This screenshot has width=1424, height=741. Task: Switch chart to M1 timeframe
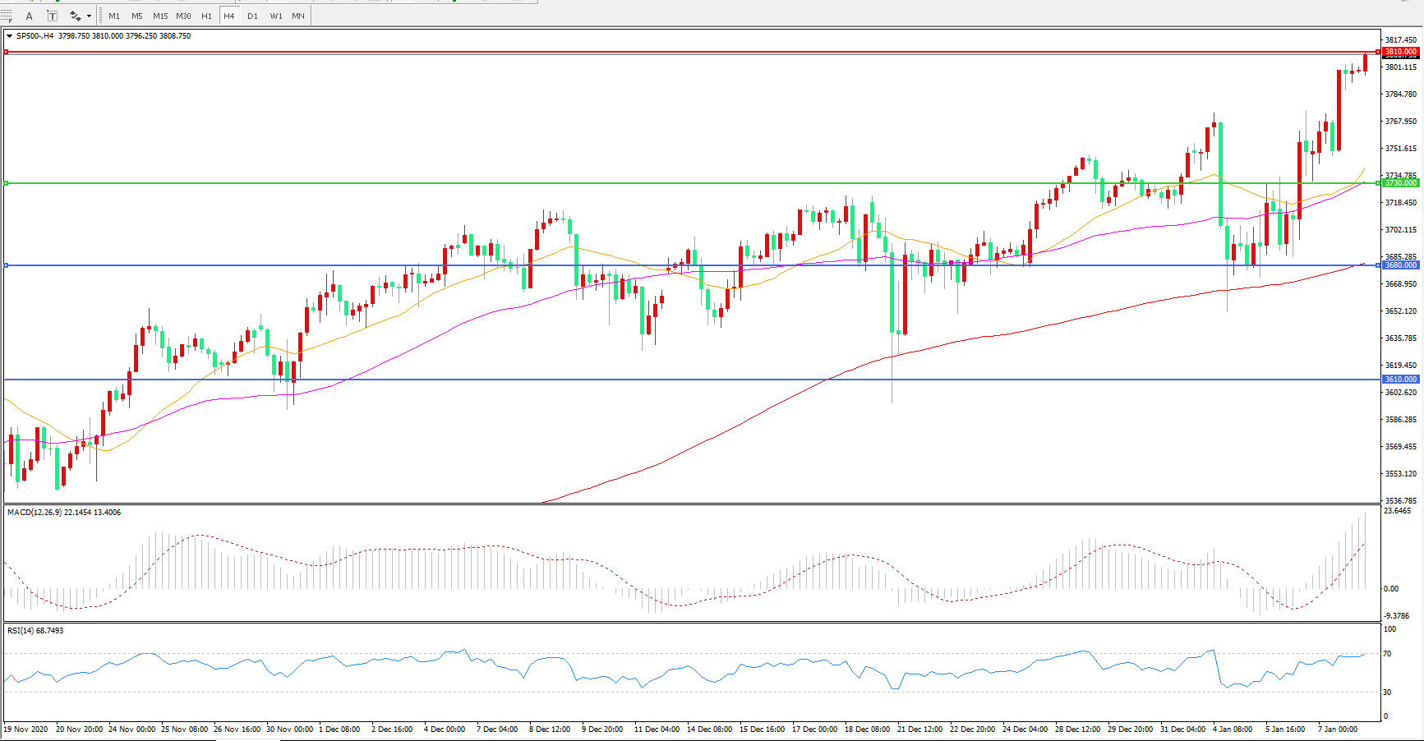point(114,16)
